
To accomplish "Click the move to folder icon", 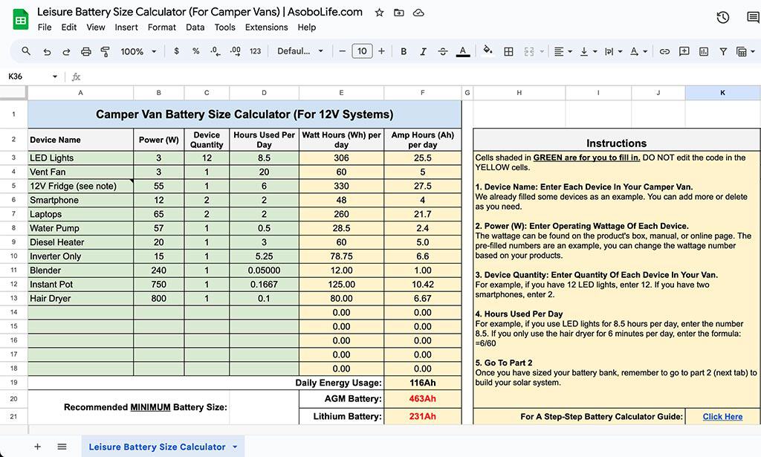I will click(399, 13).
